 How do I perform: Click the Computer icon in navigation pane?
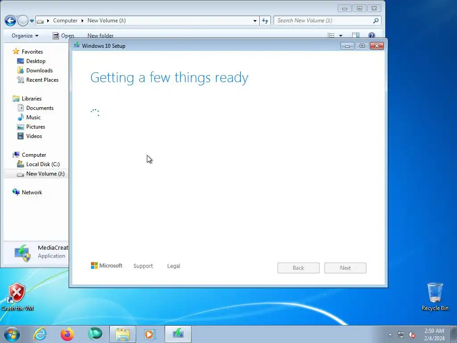[x=16, y=155]
